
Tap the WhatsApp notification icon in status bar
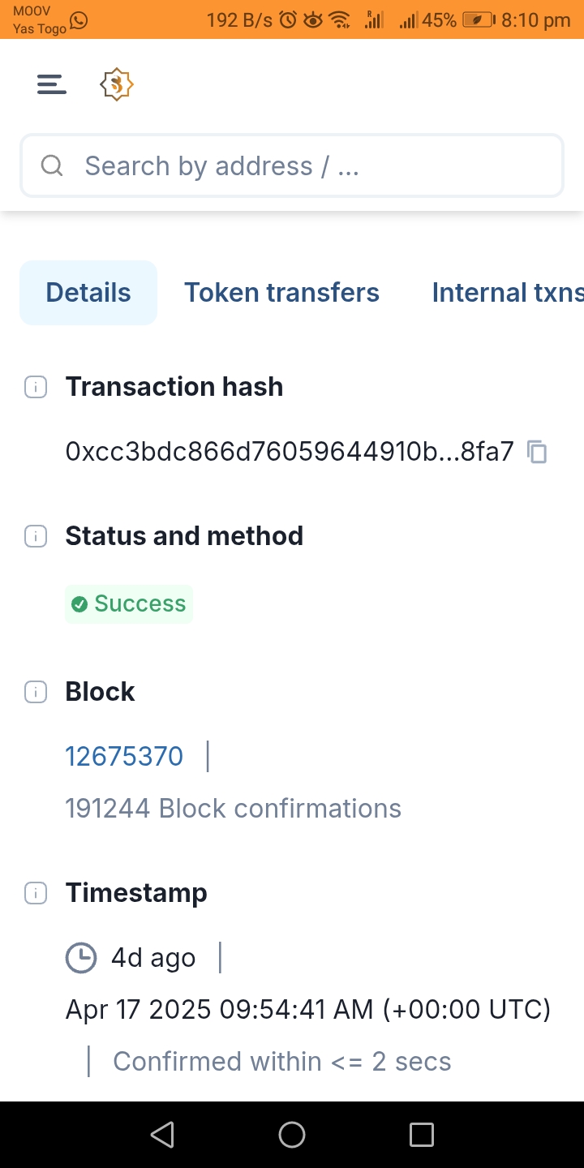[79, 21]
